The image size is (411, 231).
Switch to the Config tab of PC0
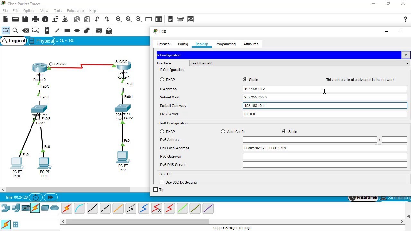183,44
